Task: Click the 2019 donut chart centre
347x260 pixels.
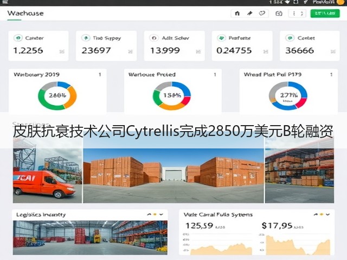Action: 57,95
